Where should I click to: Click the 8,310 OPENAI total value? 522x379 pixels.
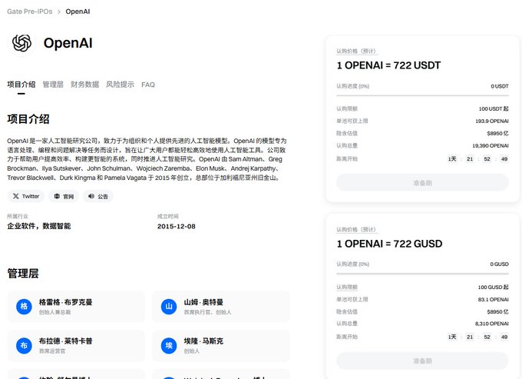click(492, 324)
